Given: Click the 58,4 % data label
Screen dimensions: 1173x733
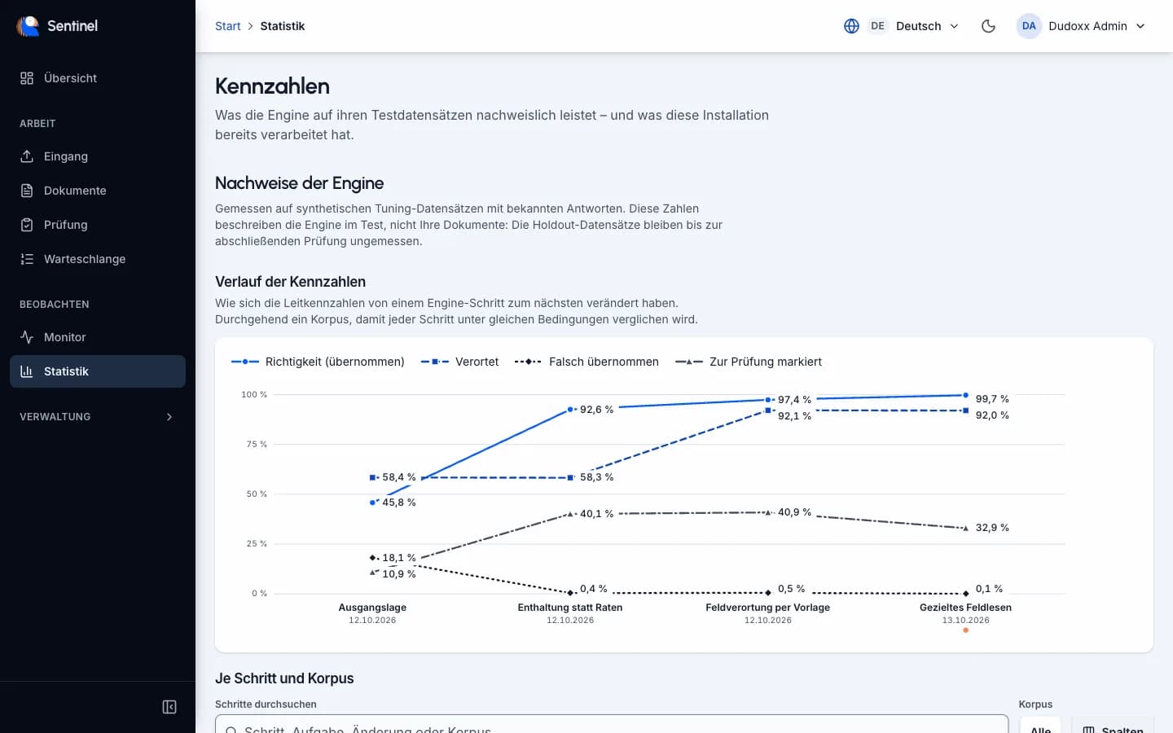Looking at the screenshot, I should pos(399,477).
